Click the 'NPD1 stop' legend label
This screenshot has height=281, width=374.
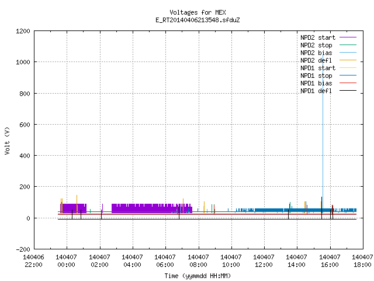pyautogui.click(x=316, y=76)
